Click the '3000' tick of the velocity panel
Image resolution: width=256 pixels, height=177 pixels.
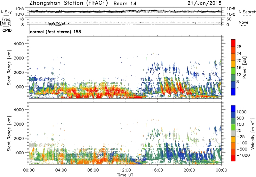(19, 124)
